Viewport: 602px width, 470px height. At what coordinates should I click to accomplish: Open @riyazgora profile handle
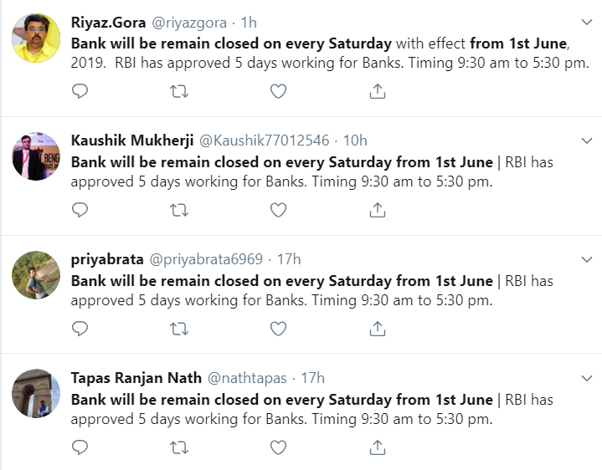pos(189,23)
